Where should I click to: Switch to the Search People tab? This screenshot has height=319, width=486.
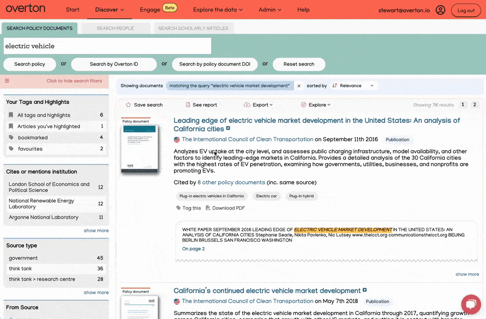click(115, 28)
